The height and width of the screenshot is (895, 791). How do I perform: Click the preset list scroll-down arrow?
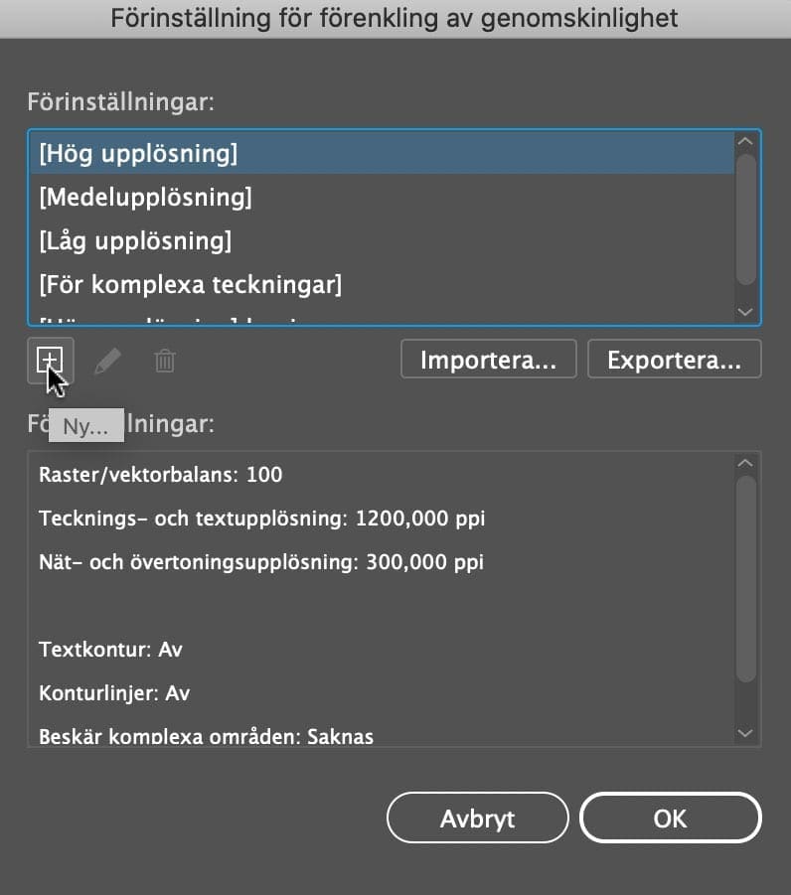745,312
